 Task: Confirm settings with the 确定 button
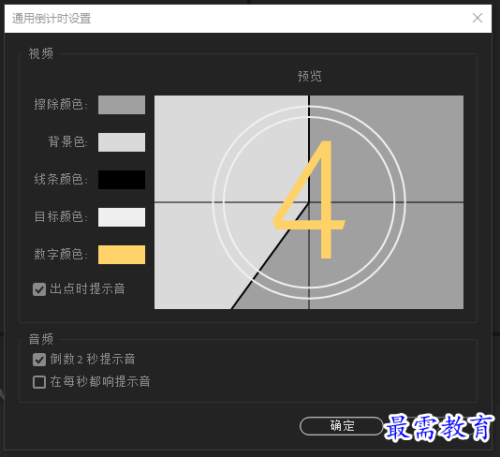(342, 426)
